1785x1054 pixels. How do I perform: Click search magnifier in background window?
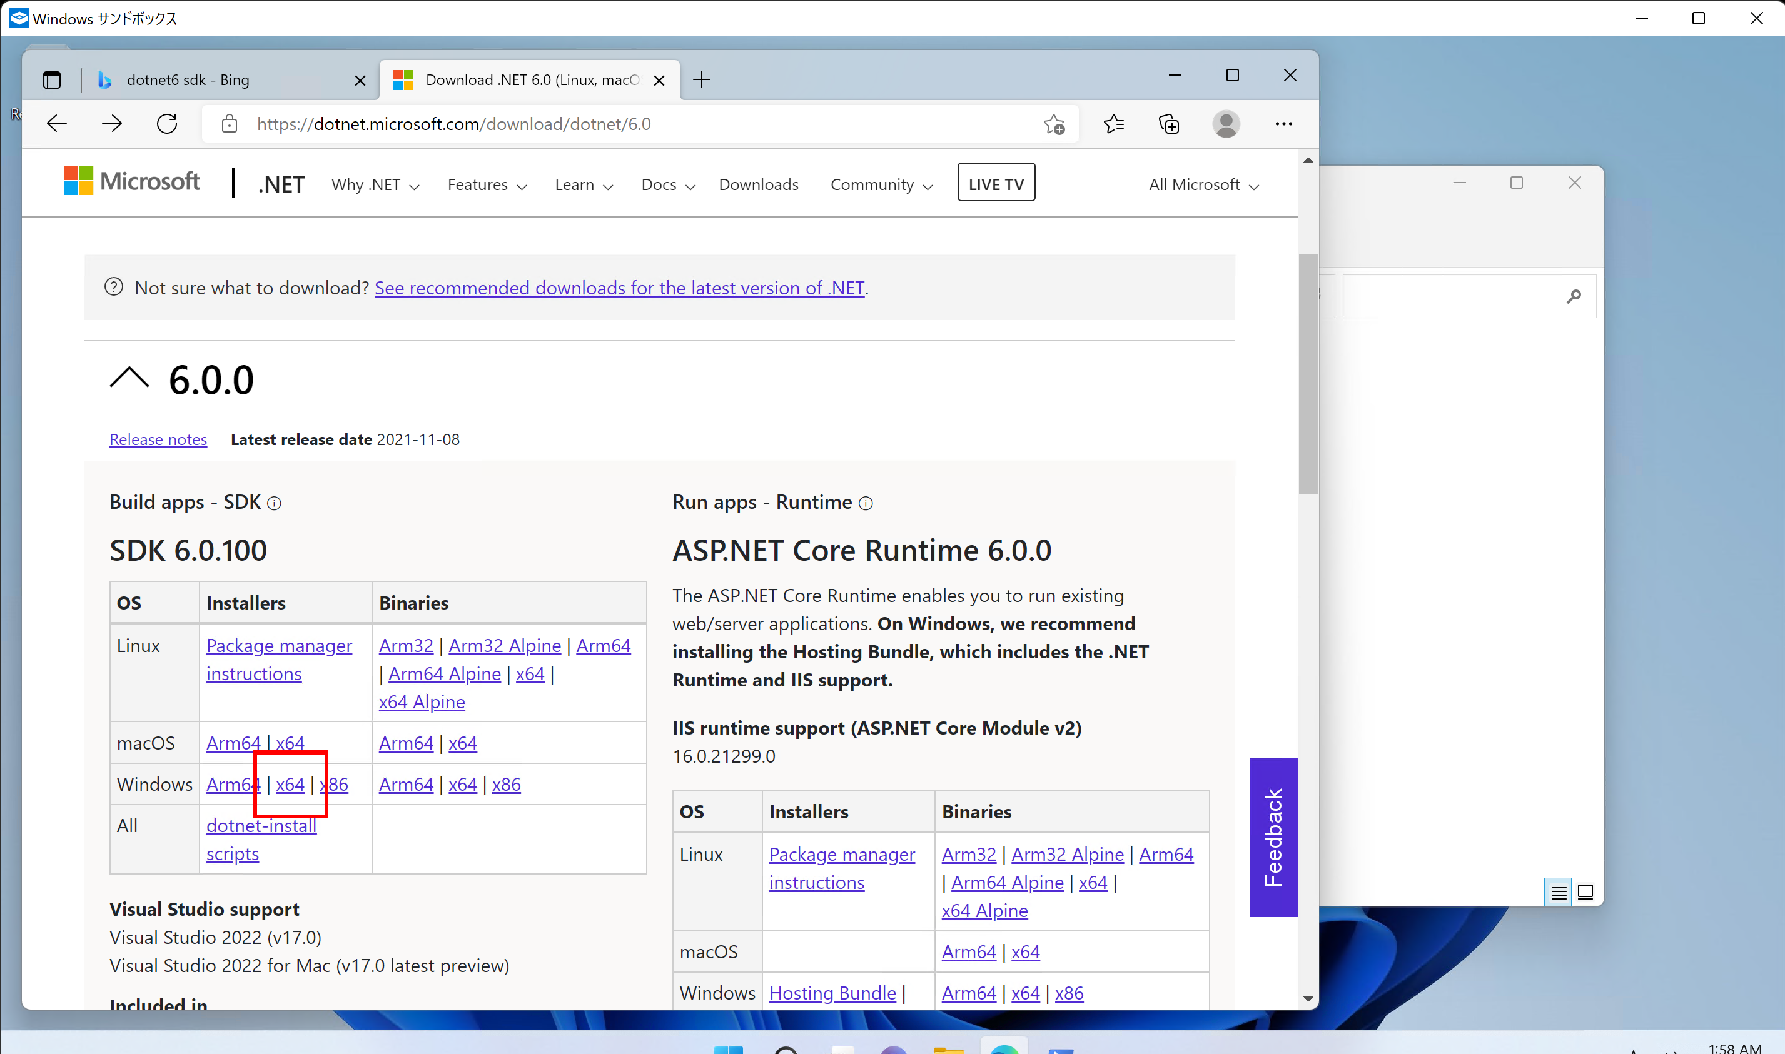click(x=1573, y=296)
